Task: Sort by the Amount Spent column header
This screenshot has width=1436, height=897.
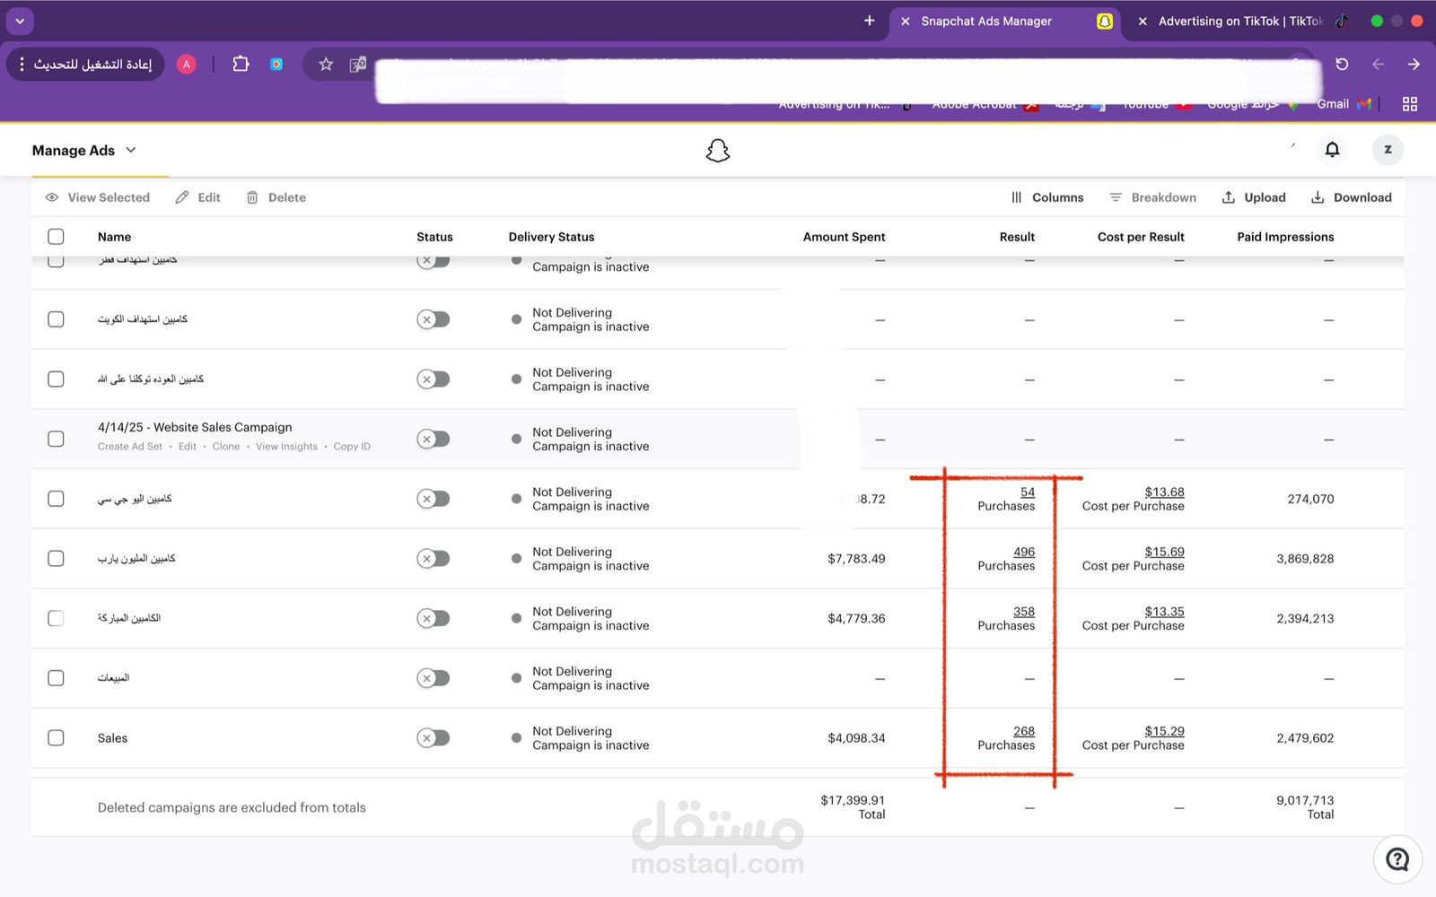Action: (x=844, y=237)
